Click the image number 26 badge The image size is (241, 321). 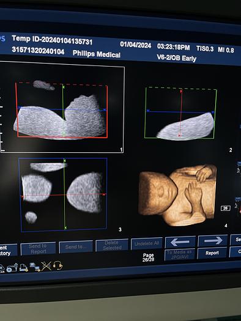click(226, 208)
